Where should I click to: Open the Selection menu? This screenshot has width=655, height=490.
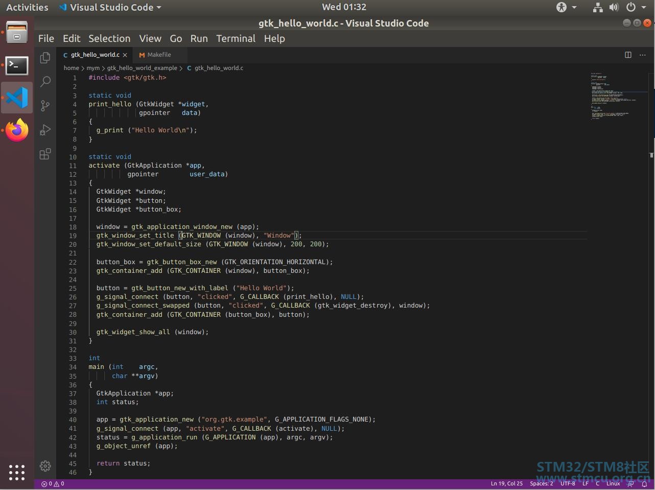tap(109, 38)
